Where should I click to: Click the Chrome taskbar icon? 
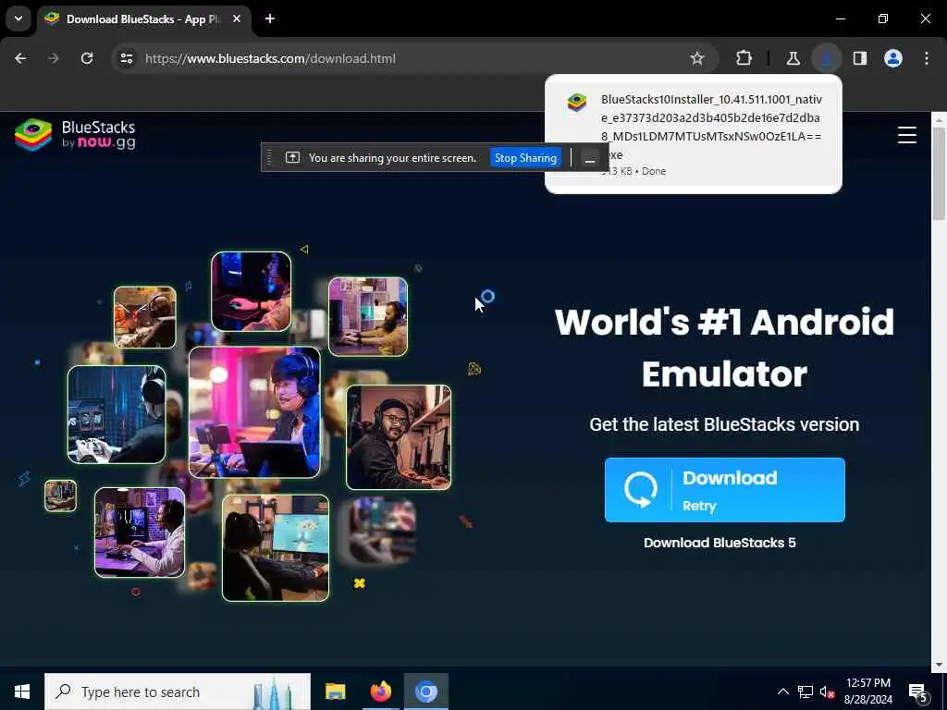point(425,692)
